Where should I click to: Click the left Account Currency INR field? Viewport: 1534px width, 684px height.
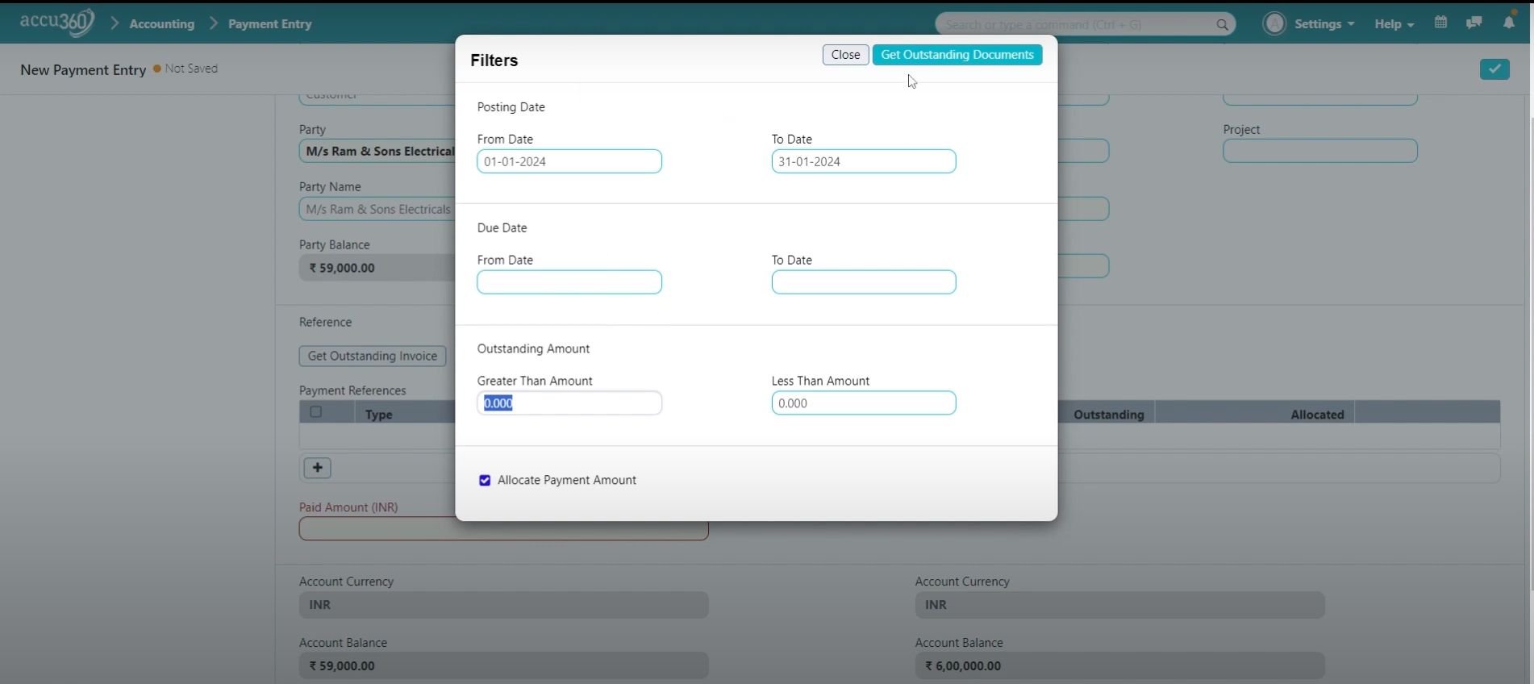[x=504, y=605]
